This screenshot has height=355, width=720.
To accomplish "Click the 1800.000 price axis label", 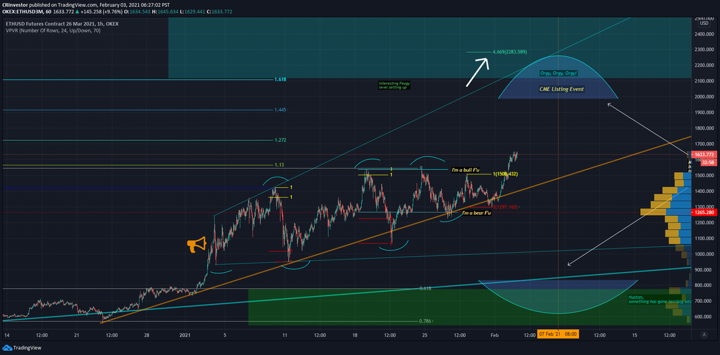I will click(x=705, y=128).
